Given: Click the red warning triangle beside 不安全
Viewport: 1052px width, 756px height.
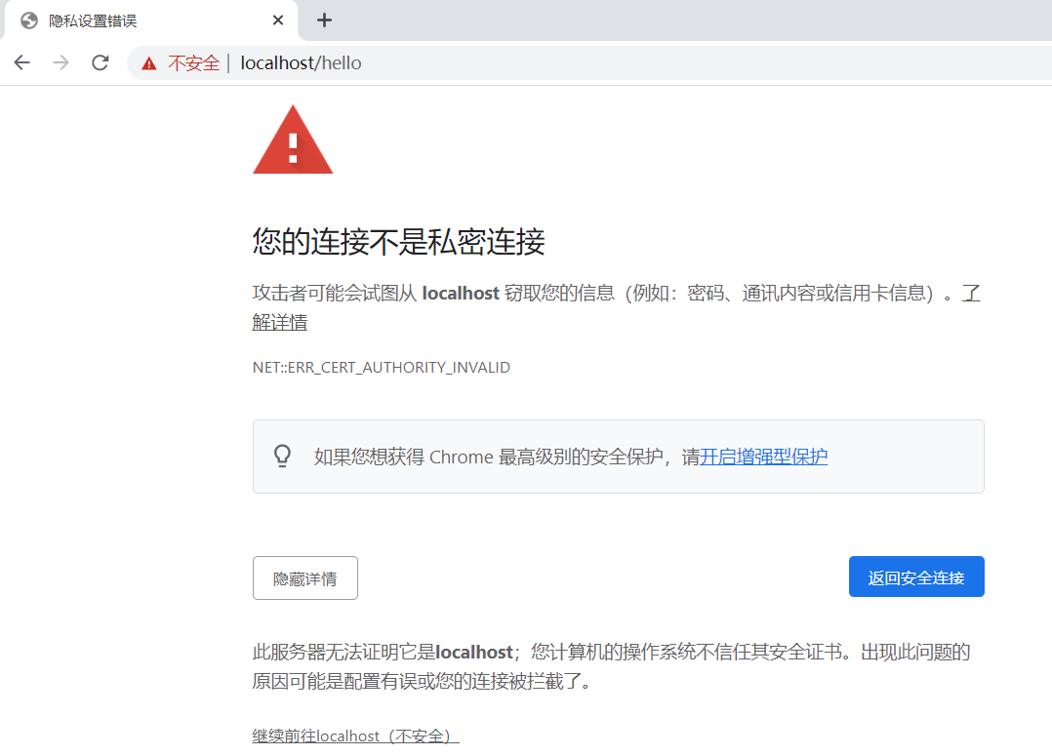Looking at the screenshot, I should point(148,62).
